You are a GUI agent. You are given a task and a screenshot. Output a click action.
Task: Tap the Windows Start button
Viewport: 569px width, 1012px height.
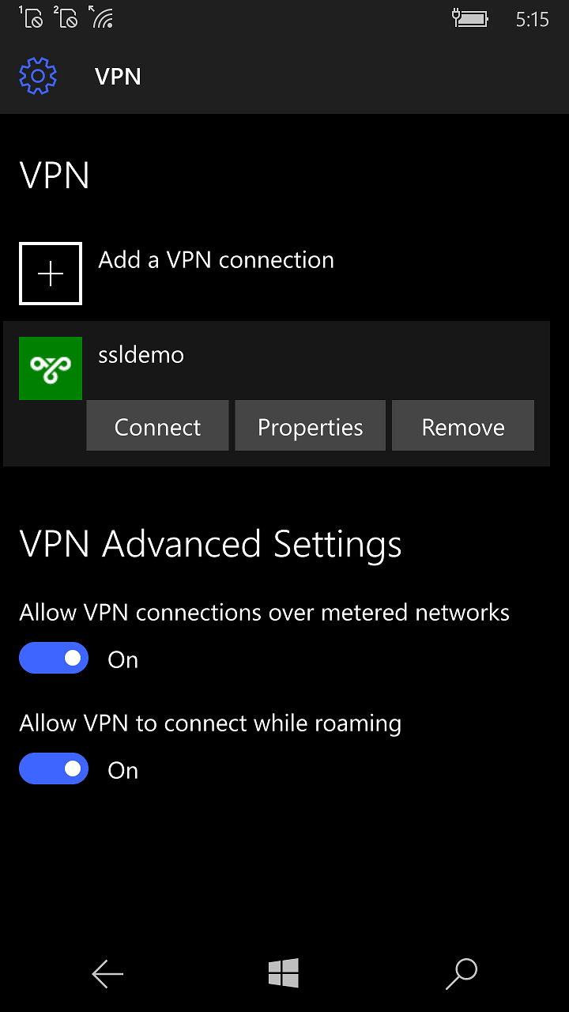click(x=284, y=973)
